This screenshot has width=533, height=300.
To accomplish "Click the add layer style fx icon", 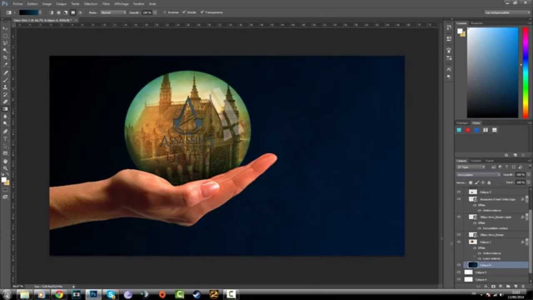I will click(x=486, y=287).
